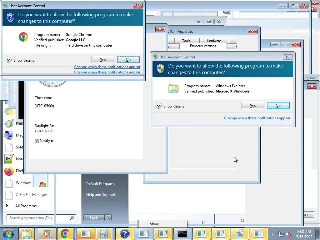Image resolution: width=320 pixels, height=240 pixels.
Task: Select the Date and Time calendar taskbar icon
Action: coord(239,234)
